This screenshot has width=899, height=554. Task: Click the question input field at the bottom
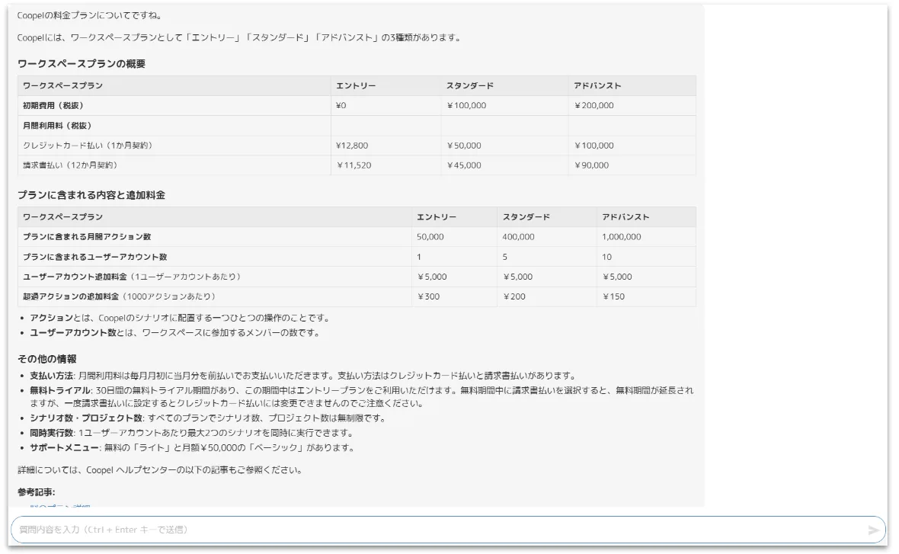point(448,530)
